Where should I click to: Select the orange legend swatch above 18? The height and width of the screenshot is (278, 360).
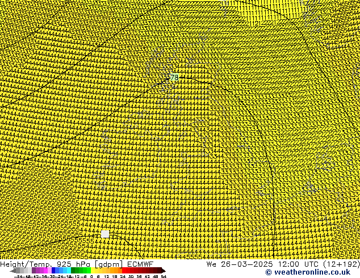coord(116,271)
